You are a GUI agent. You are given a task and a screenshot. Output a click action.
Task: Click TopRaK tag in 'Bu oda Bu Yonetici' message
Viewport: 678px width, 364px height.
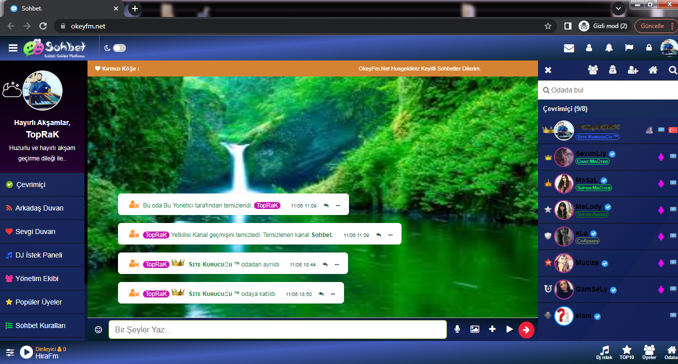point(267,205)
